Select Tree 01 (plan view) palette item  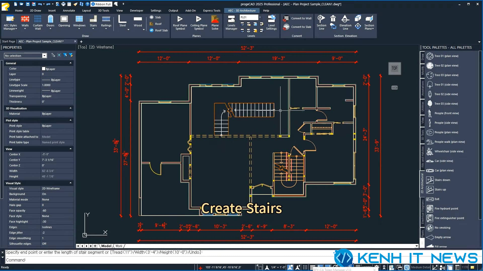(446, 56)
